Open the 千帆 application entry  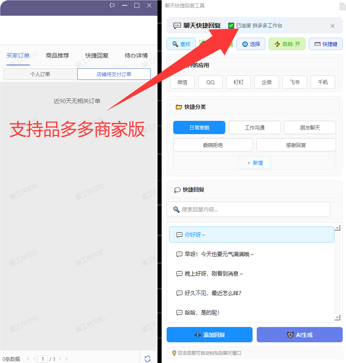coord(322,82)
